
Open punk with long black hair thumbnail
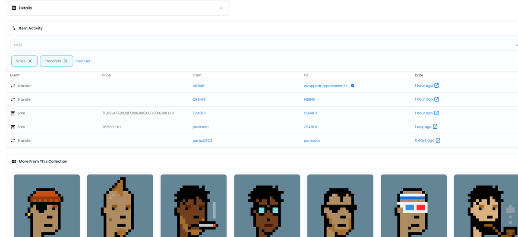tap(486, 205)
